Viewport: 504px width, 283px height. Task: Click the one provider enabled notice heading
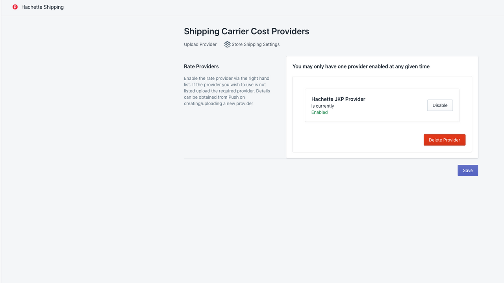(361, 66)
